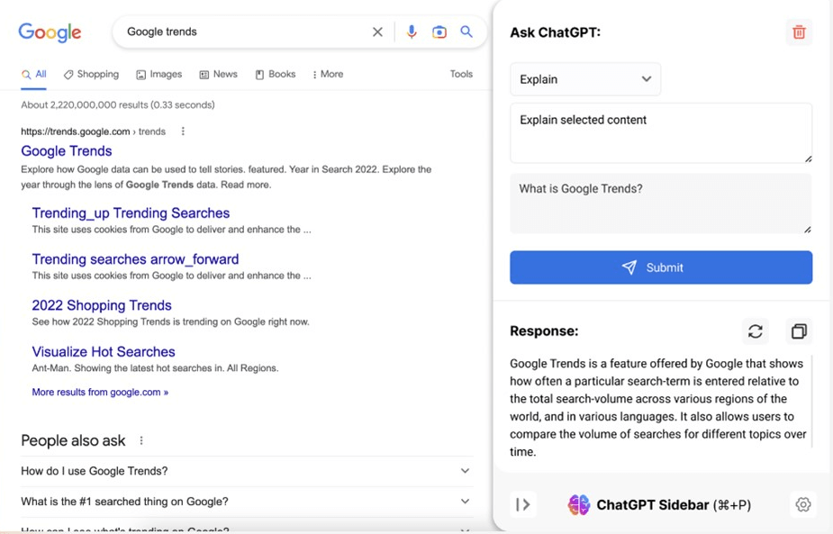Viewport: 833px width, 534px height.
Task: Open Trending searches arrow_forward link
Action: click(135, 259)
